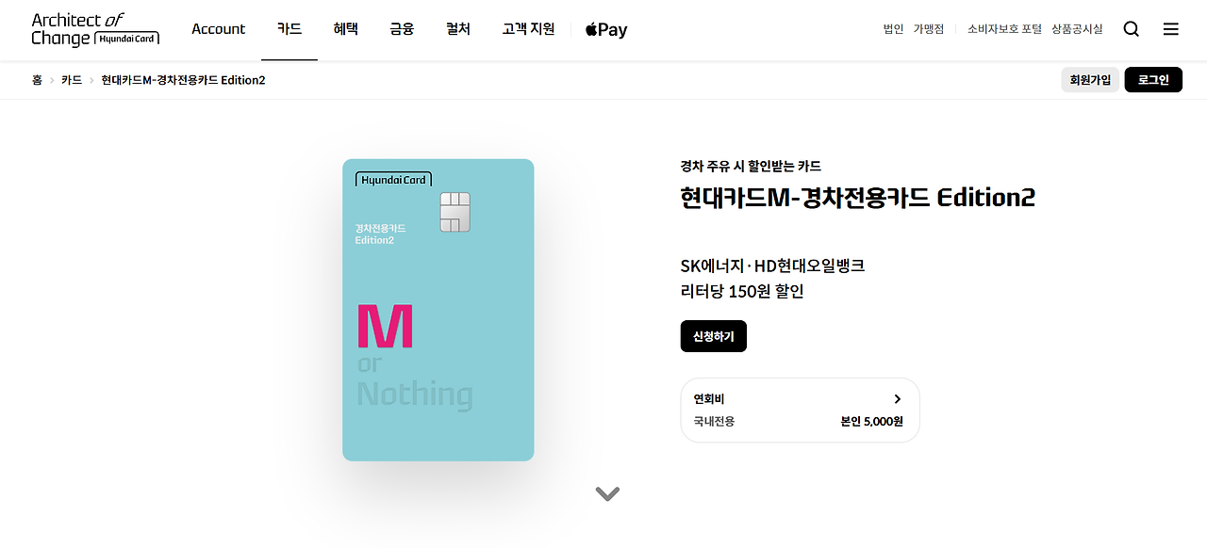
Task: Open the Account menu
Action: 219,29
